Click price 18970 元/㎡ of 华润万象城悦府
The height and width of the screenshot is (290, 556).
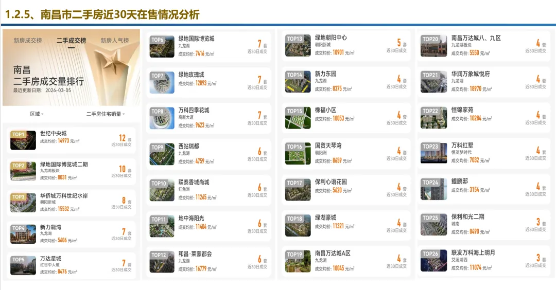[x=481, y=89]
